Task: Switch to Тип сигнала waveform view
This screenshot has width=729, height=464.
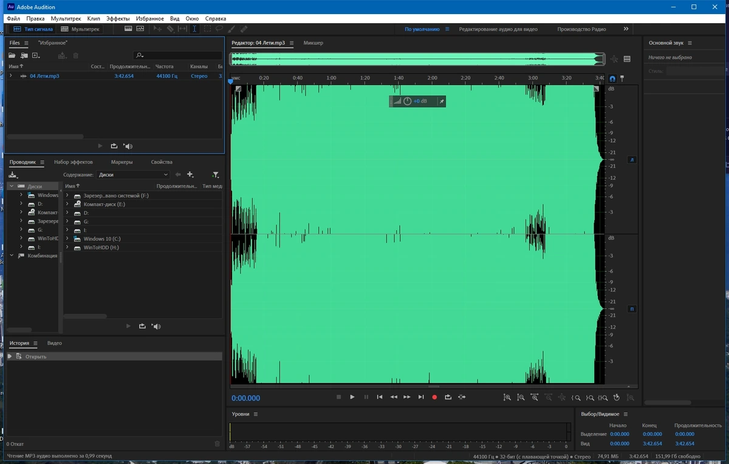Action: pos(33,29)
